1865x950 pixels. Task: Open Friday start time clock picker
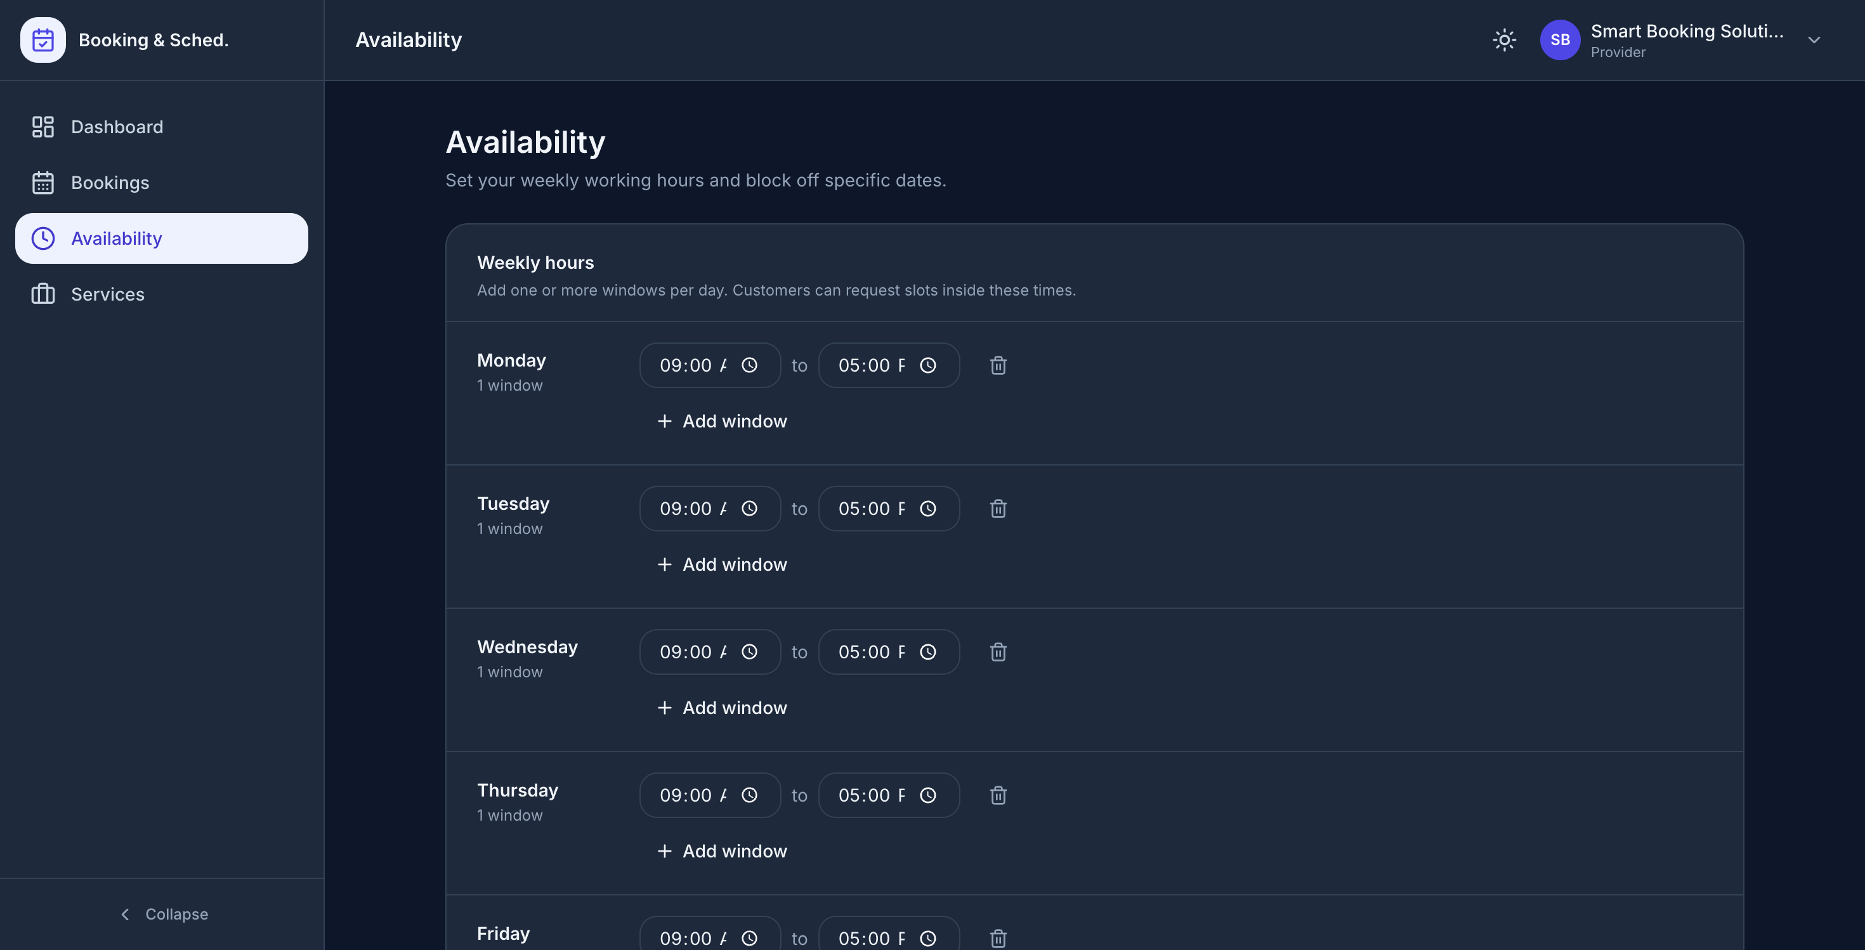[x=749, y=939]
